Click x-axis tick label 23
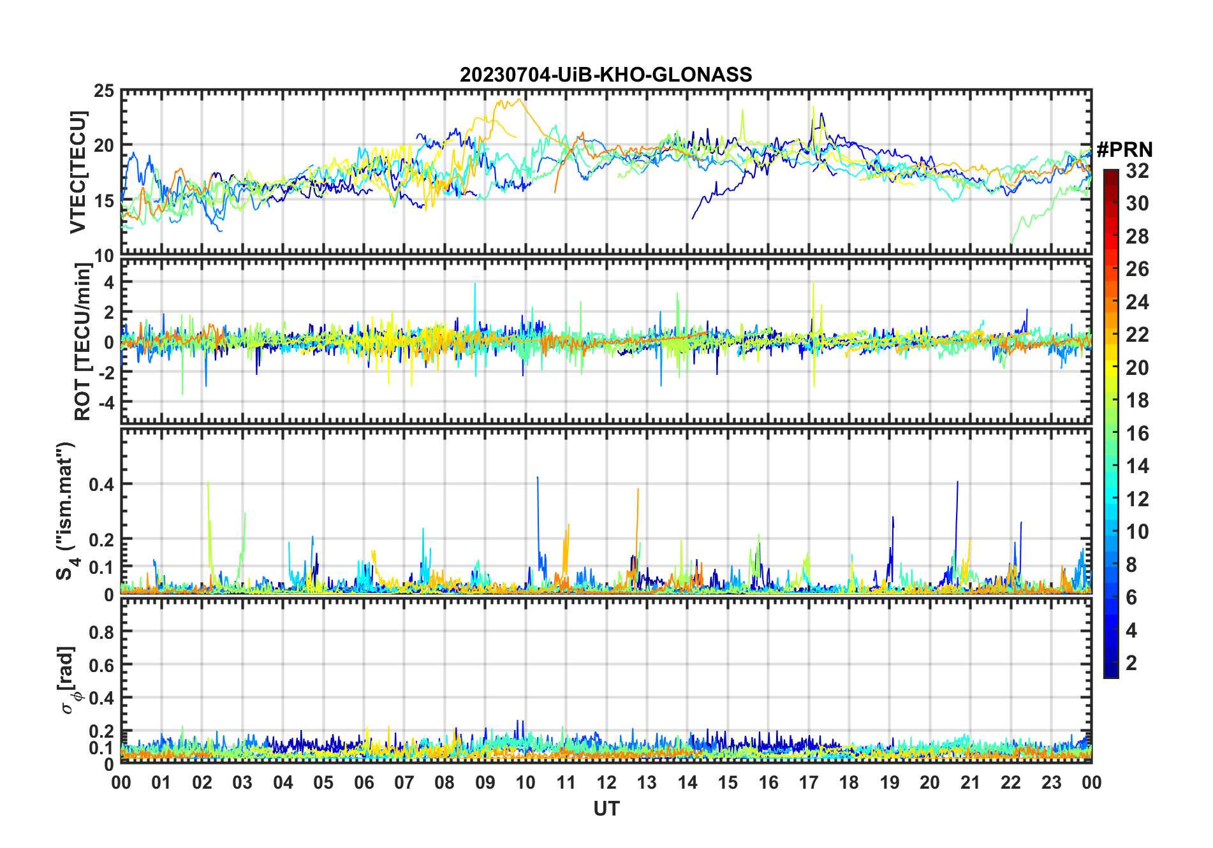The width and height of the screenshot is (1213, 848). pyautogui.click(x=1051, y=782)
